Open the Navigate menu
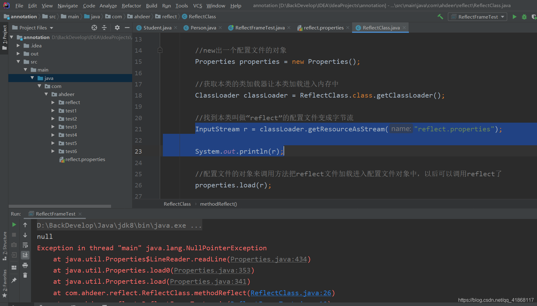Screen dimensions: 537x306 68,6
